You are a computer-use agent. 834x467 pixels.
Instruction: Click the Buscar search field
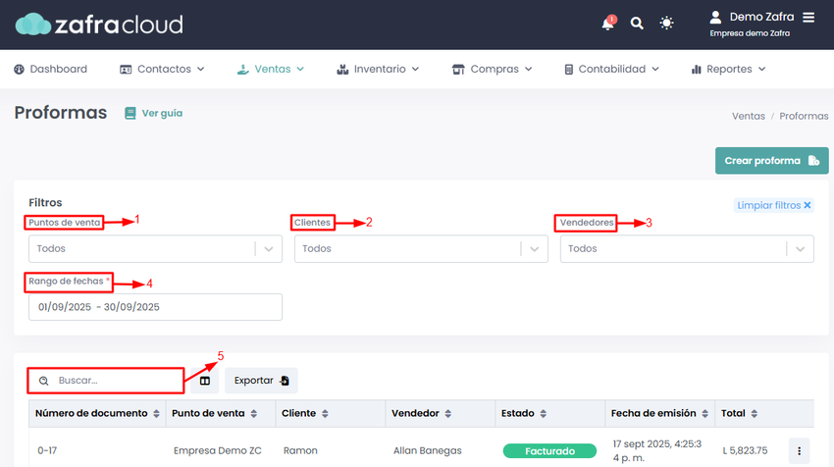(106, 381)
